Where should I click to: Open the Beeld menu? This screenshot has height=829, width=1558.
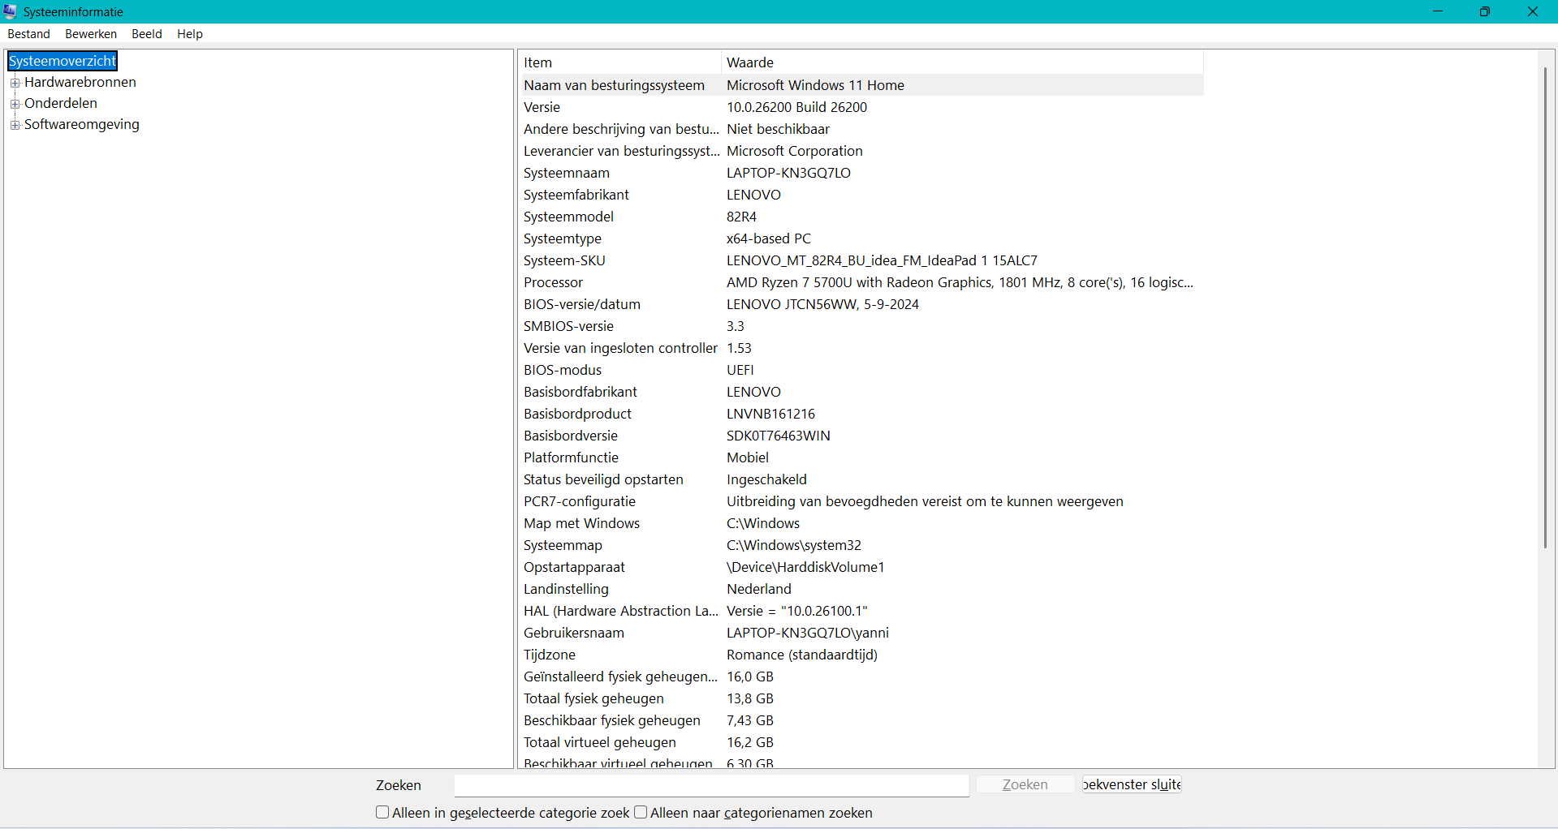point(147,34)
